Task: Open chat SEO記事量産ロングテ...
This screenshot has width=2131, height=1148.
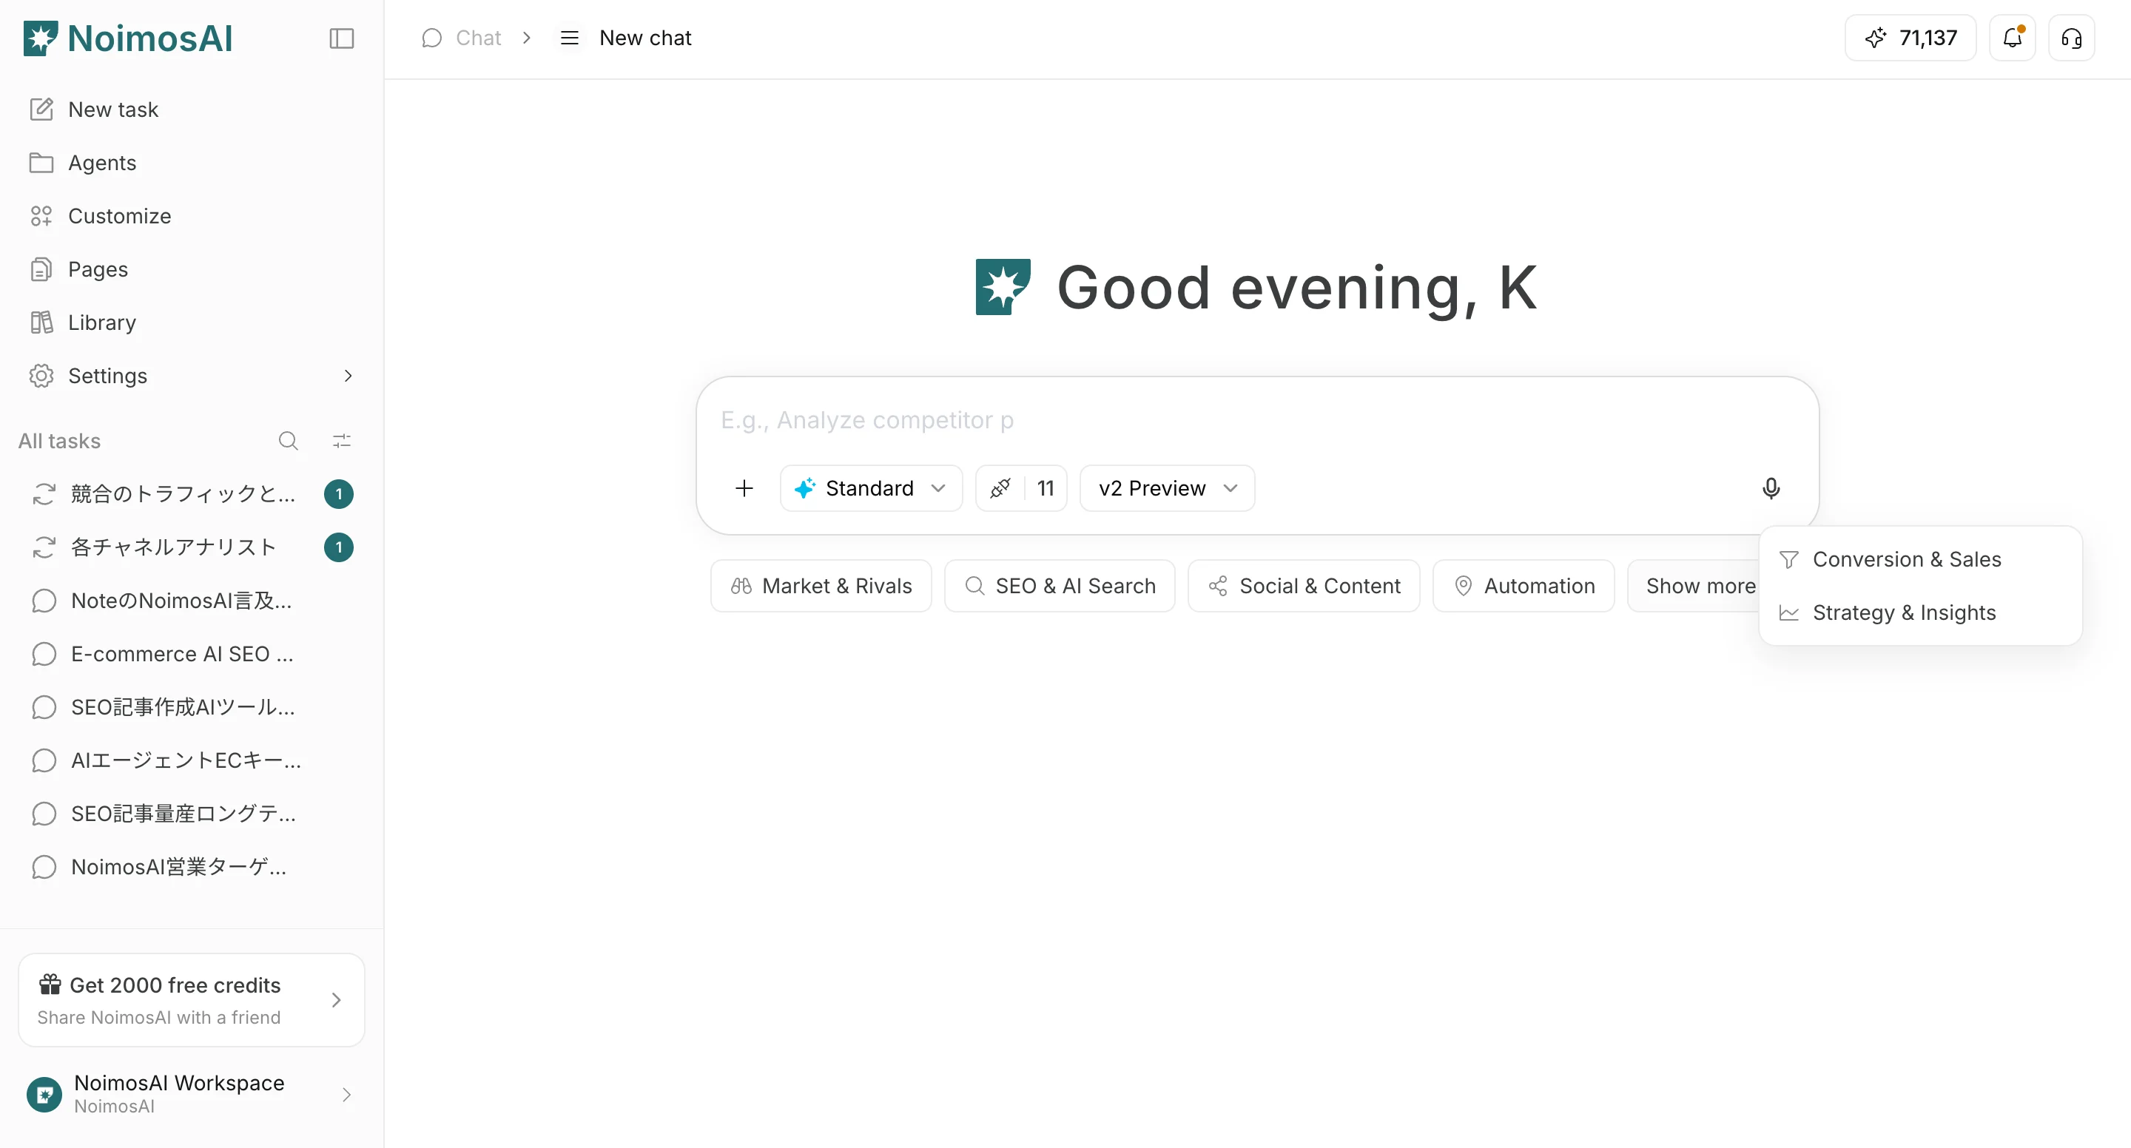Action: (x=192, y=814)
